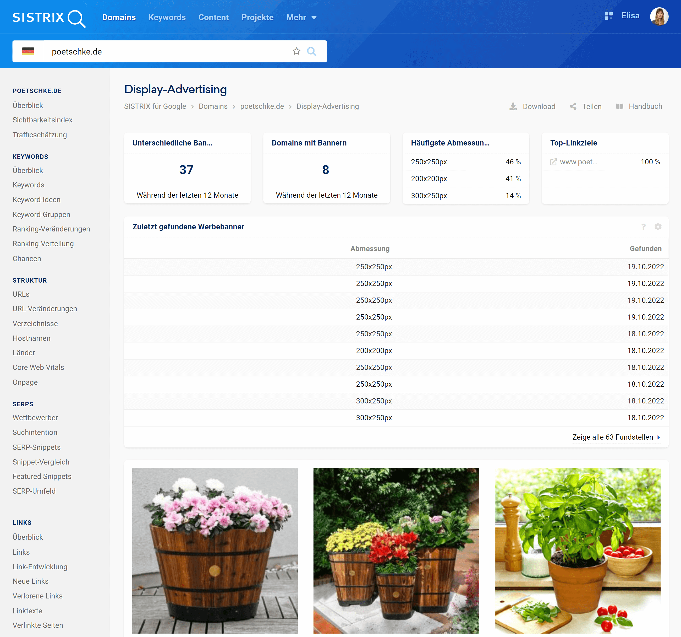Switch to the Keywords tab
The height and width of the screenshot is (637, 681).
[167, 18]
